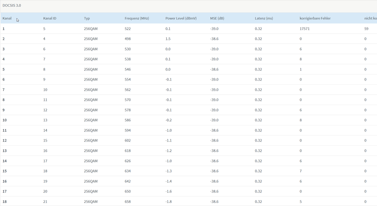The image size is (377, 206).
Task: Select the channel 18 row number
Action: tap(5, 201)
